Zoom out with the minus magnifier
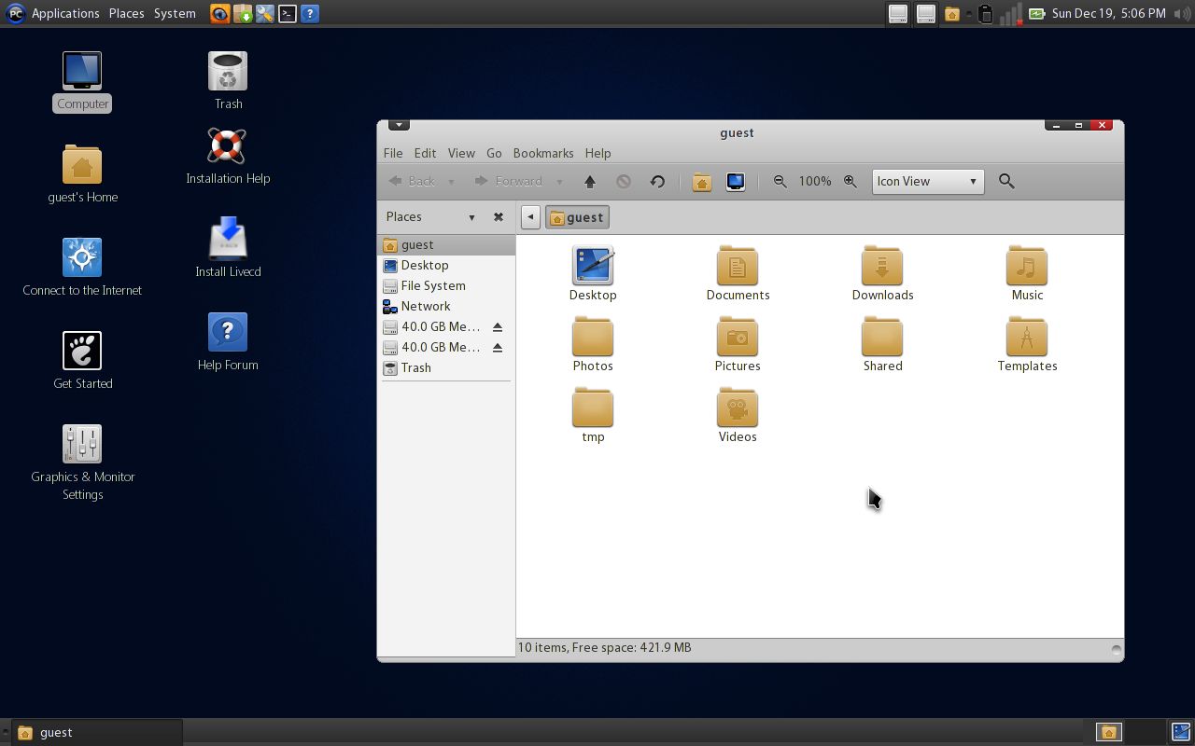The image size is (1195, 746). point(780,182)
